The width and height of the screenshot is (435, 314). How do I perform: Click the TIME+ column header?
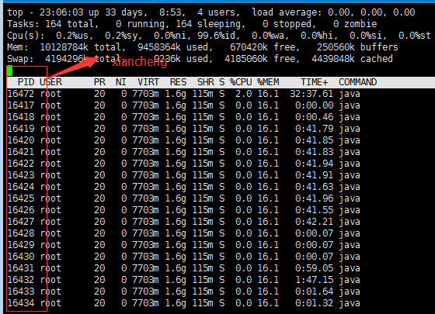coord(315,82)
